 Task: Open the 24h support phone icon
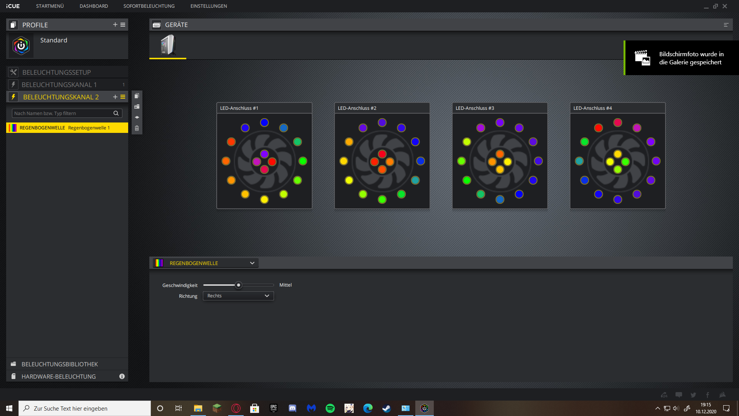664,395
